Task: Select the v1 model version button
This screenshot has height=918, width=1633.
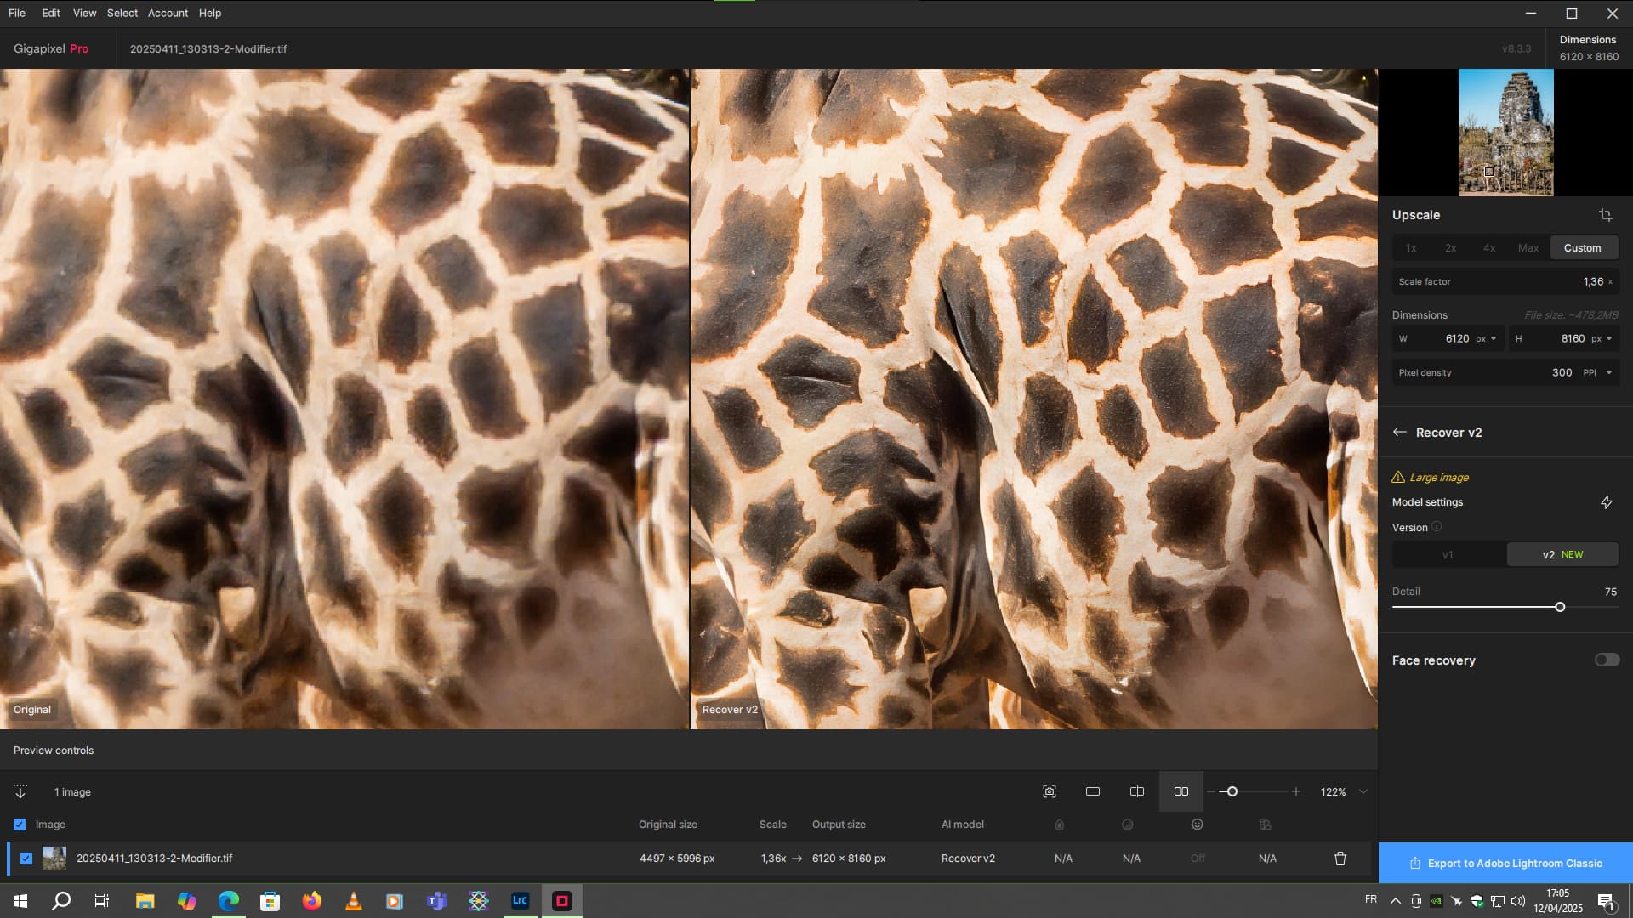Action: [1448, 554]
